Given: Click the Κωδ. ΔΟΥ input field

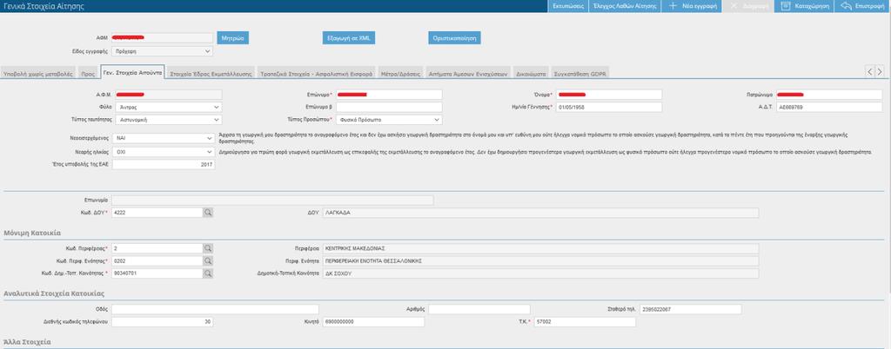Looking at the screenshot, I should pyautogui.click(x=157, y=213).
